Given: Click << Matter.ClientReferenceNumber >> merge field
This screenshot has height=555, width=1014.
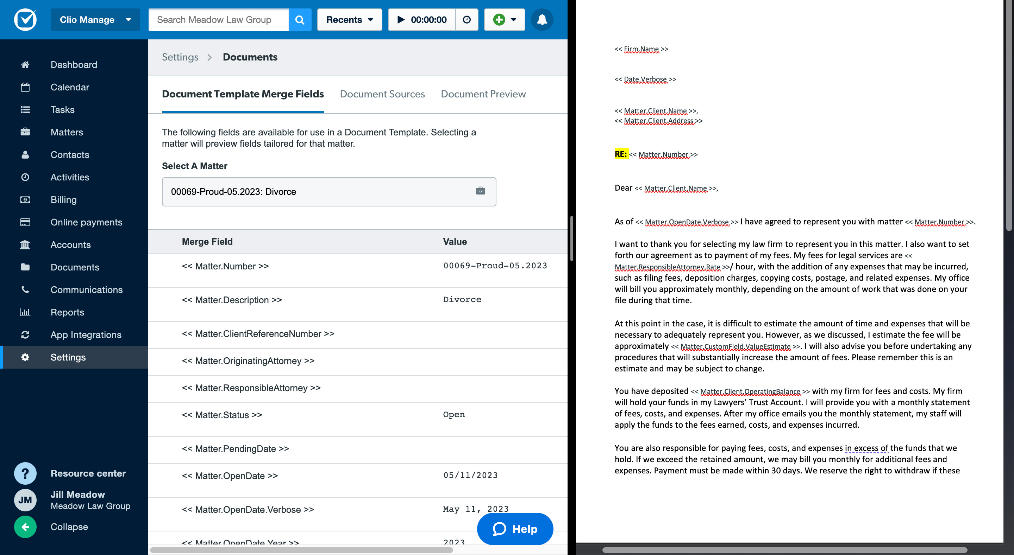Looking at the screenshot, I should (258, 333).
